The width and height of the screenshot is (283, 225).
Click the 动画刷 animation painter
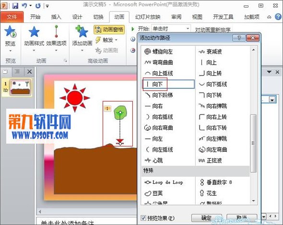(x=106, y=50)
